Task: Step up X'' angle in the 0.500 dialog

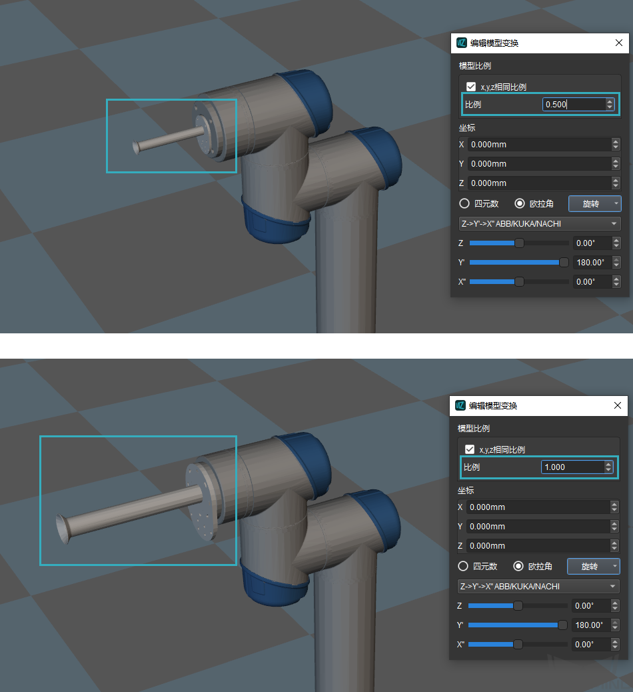Action: pos(616,279)
